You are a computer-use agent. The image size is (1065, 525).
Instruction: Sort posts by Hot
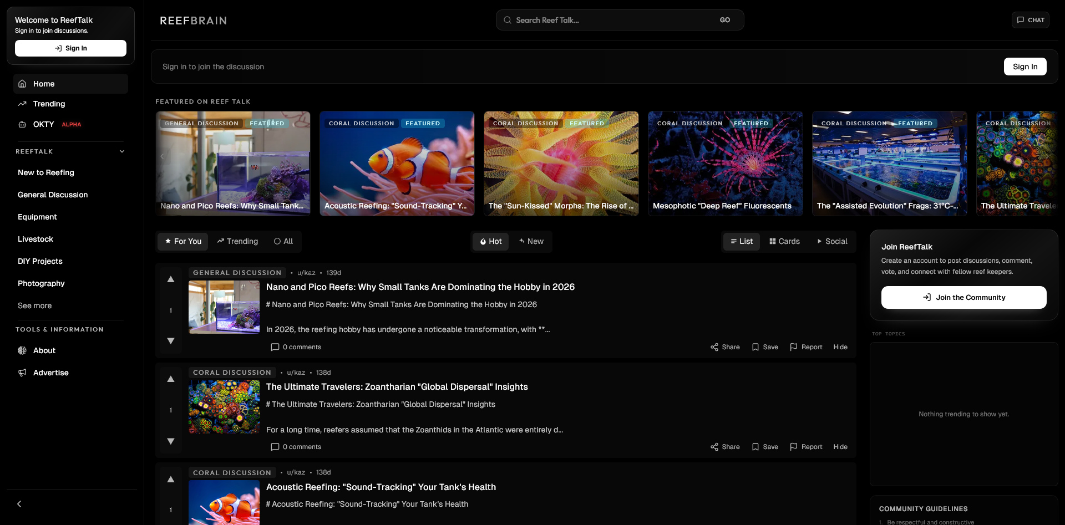click(x=491, y=241)
